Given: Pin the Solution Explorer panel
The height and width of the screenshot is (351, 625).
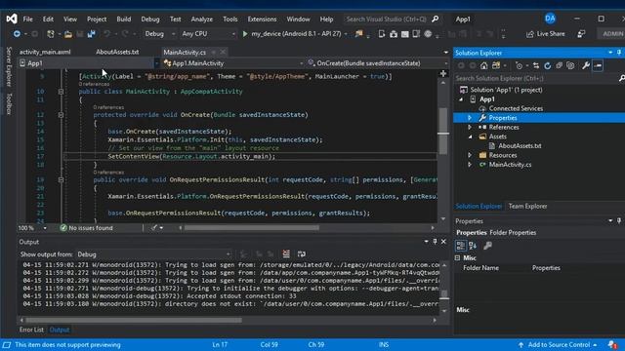Looking at the screenshot, I should click(x=619, y=53).
